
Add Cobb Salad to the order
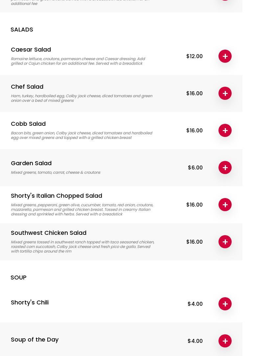click(225, 130)
